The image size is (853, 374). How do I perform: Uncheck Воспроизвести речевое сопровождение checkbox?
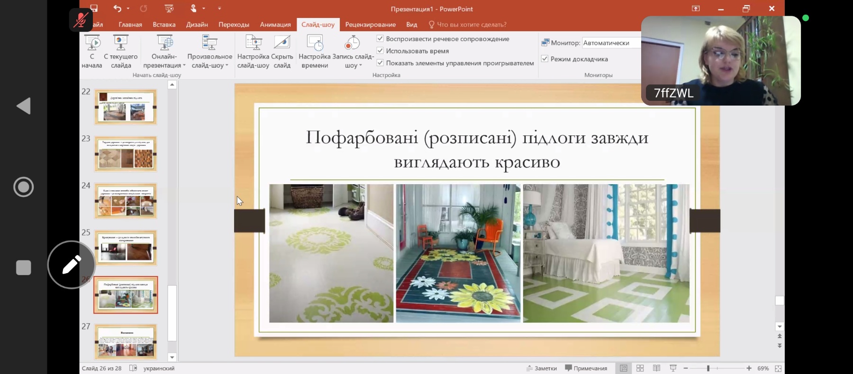point(380,39)
